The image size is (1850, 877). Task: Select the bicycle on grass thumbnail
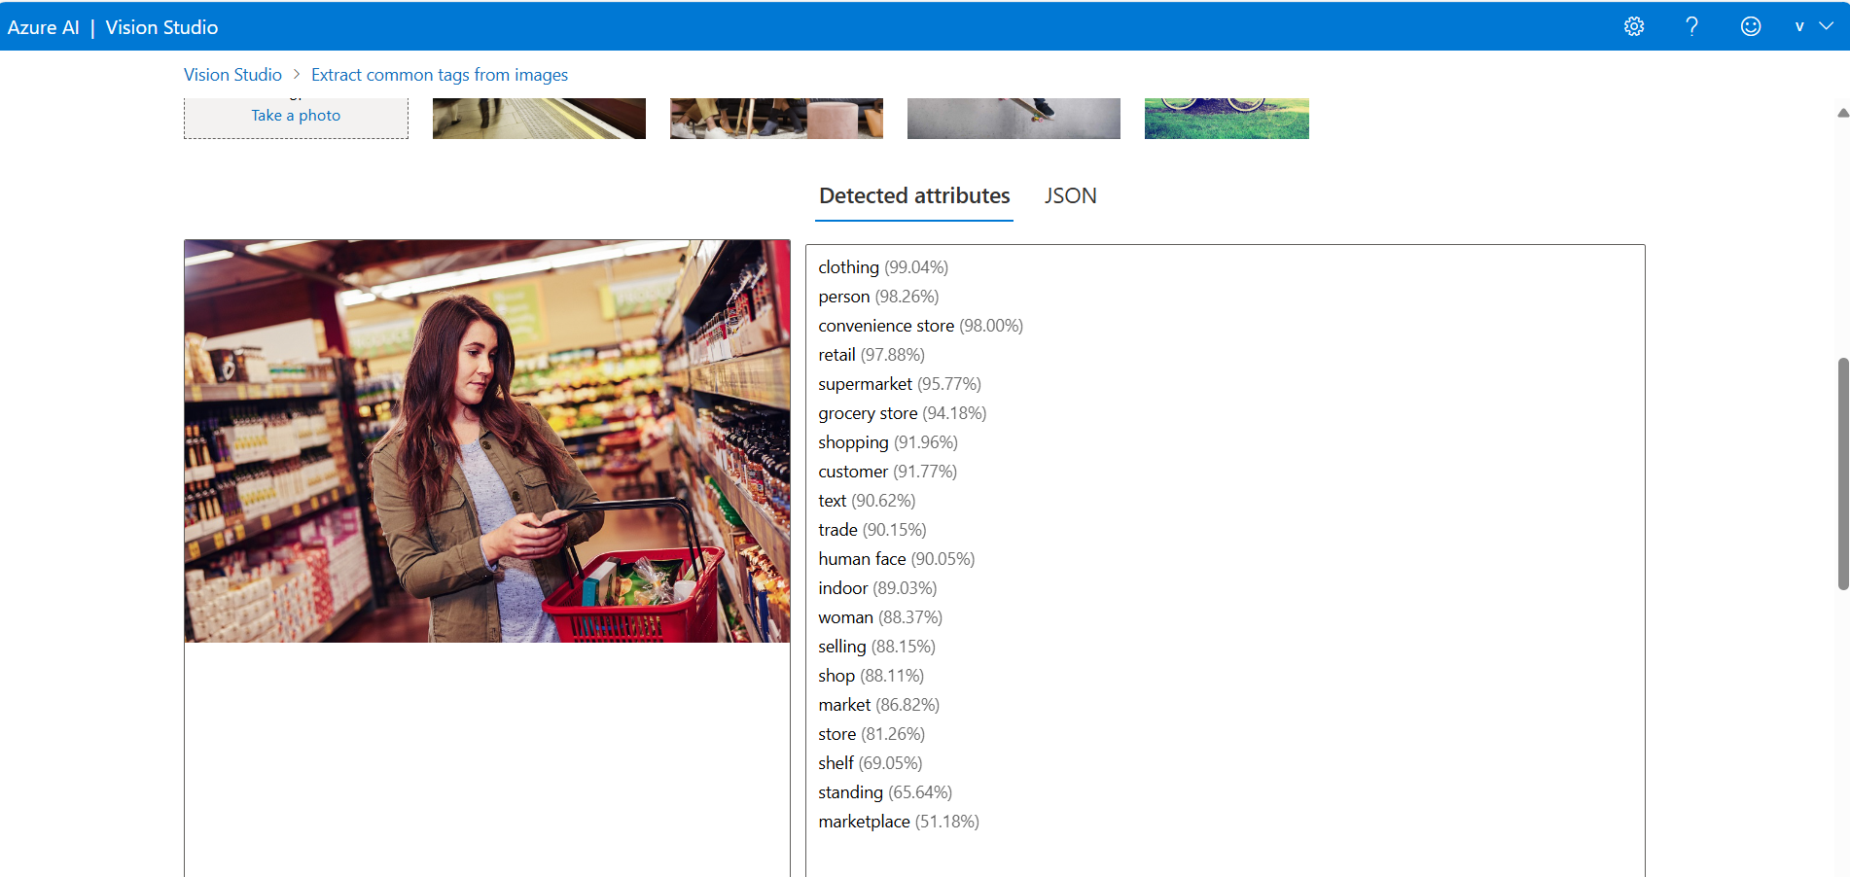tap(1226, 118)
